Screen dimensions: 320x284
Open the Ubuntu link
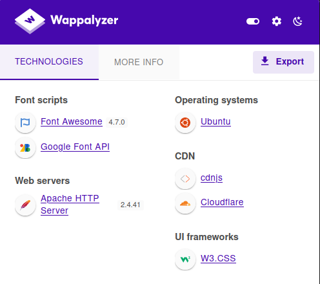(215, 122)
